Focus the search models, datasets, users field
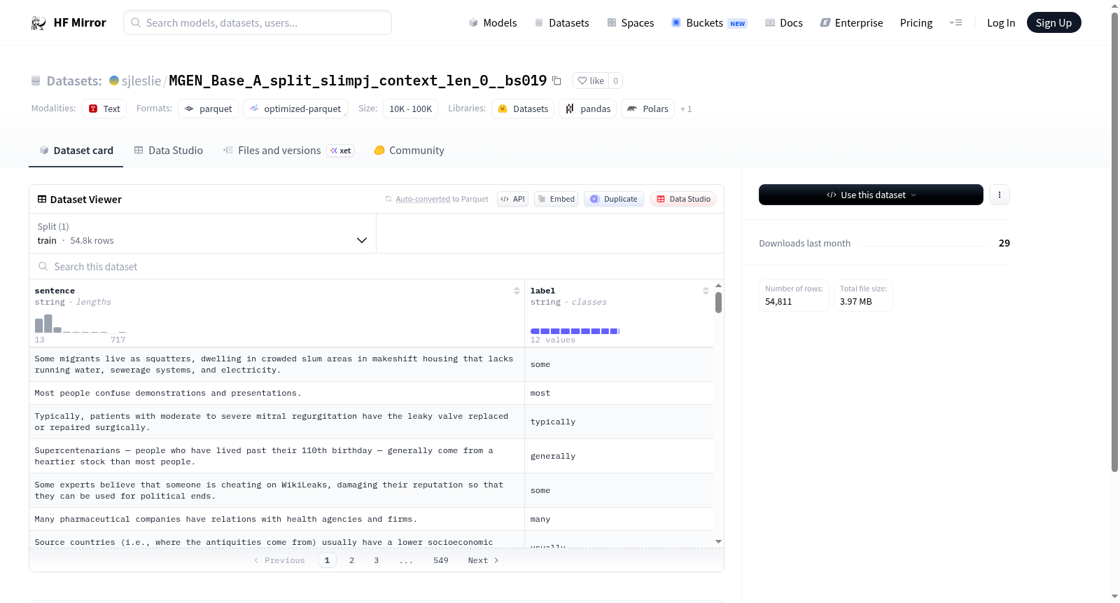The height and width of the screenshot is (603, 1120). (258, 22)
